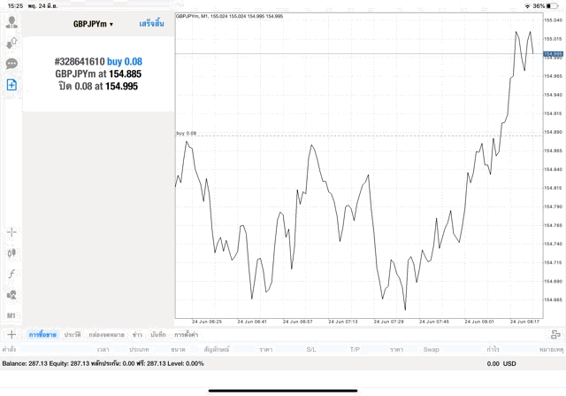Tap the new order document-plus icon
This screenshot has width=566, height=396.
click(11, 85)
